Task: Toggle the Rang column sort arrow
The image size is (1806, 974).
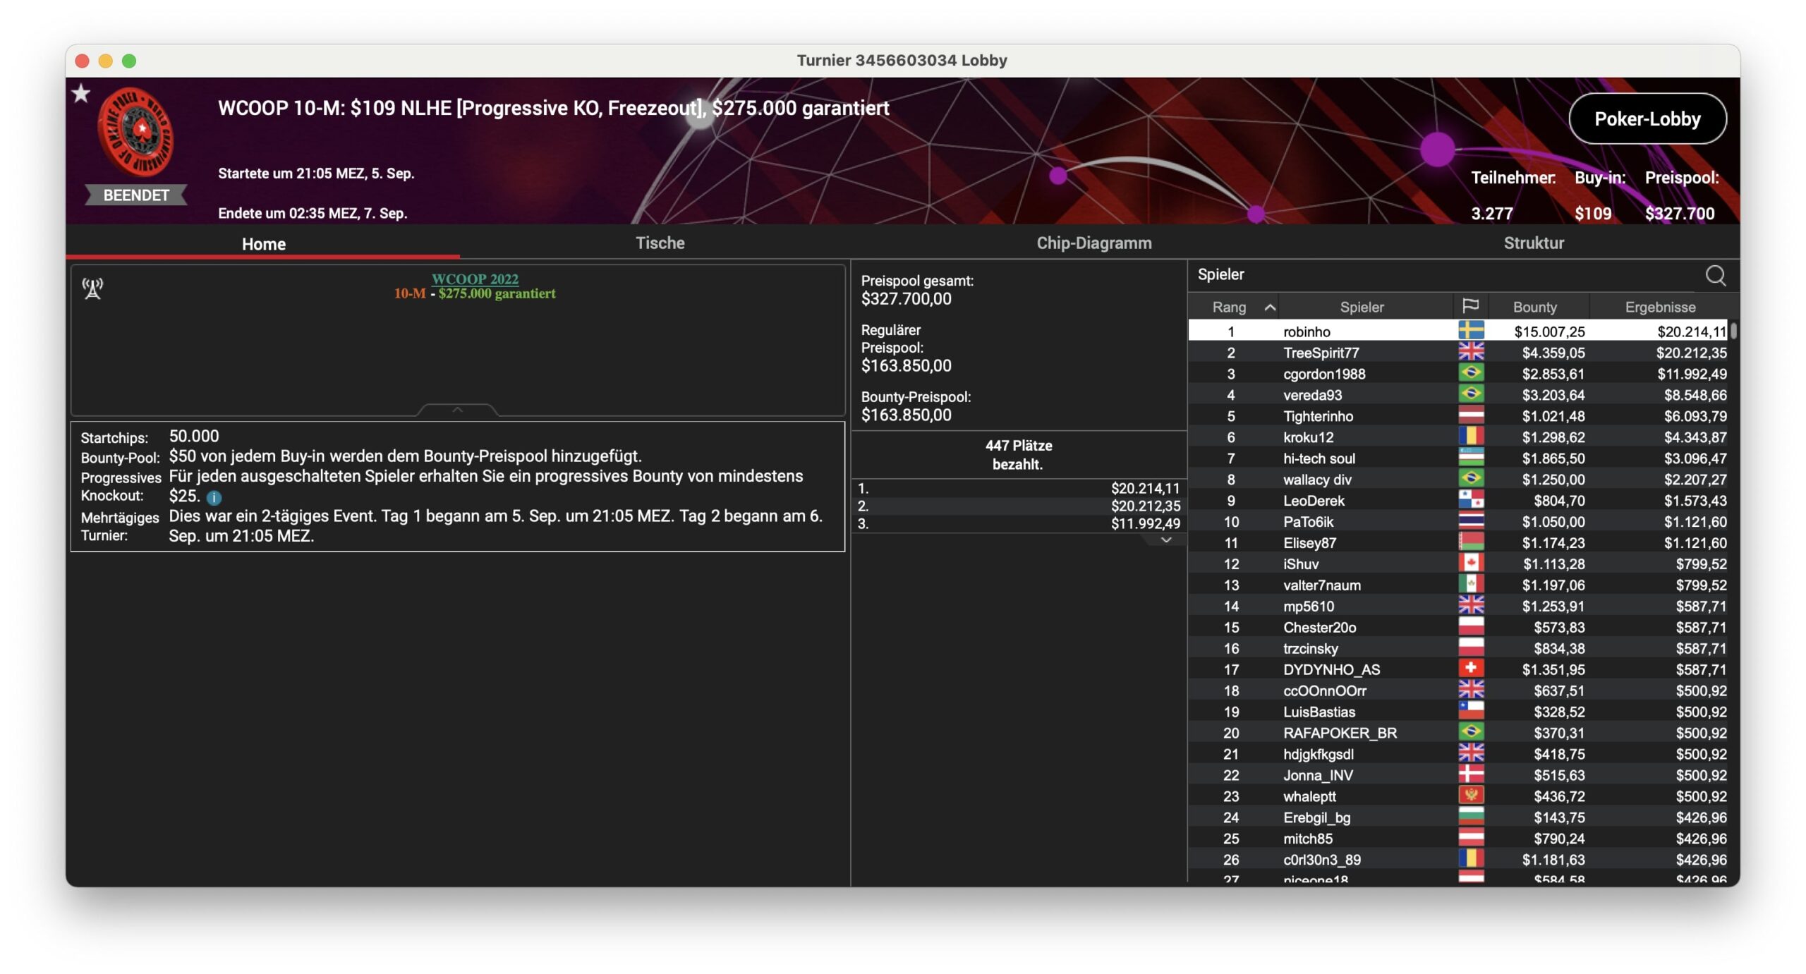Action: 1270,307
